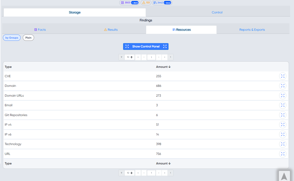Go to first page in top pagination
This screenshot has width=294, height=181.
tap(138, 57)
